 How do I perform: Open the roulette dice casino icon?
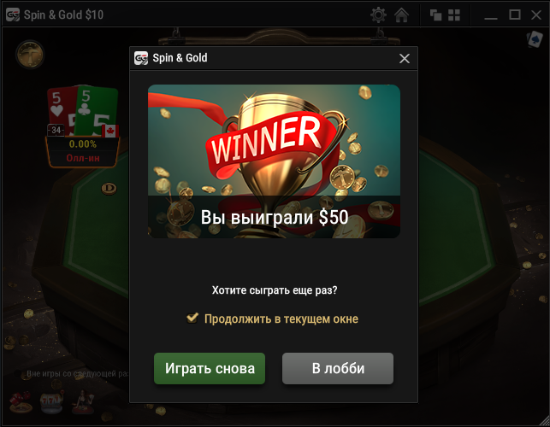(x=21, y=402)
